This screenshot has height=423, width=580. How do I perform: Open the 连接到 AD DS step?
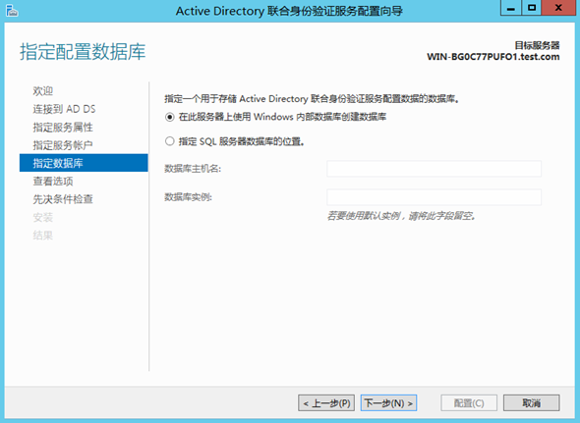[64, 109]
